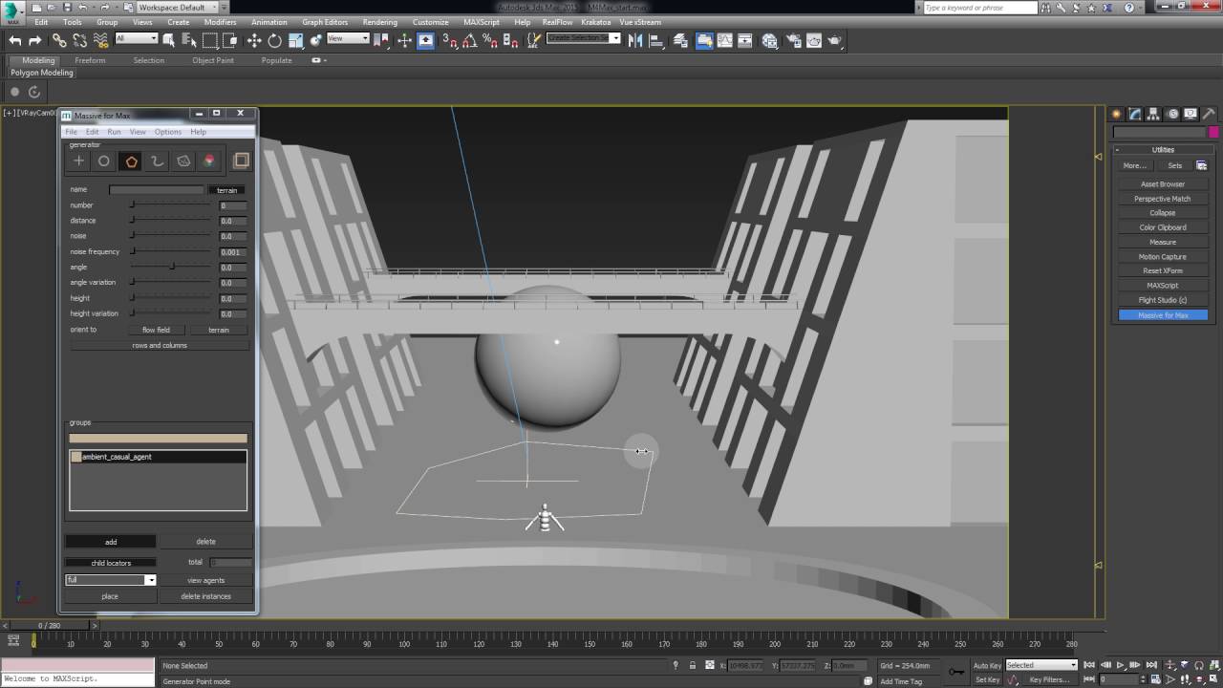
Task: Open the MAXScript menu
Action: coord(483,22)
